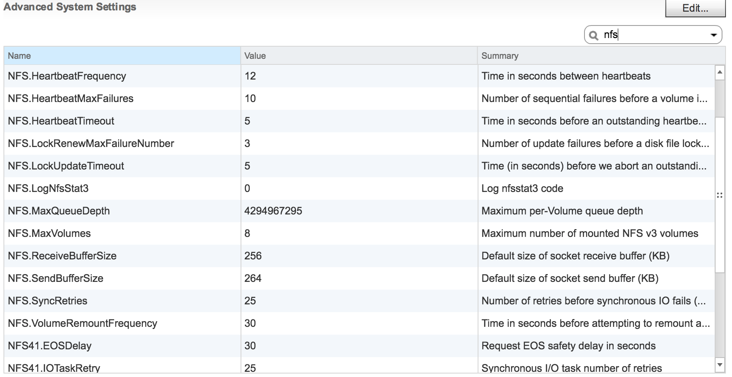This screenshot has width=732, height=377.
Task: Click the value 256 for ReceiveBufferSize
Action: click(253, 256)
